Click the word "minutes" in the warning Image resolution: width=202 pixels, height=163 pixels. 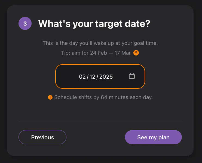tap(118, 97)
